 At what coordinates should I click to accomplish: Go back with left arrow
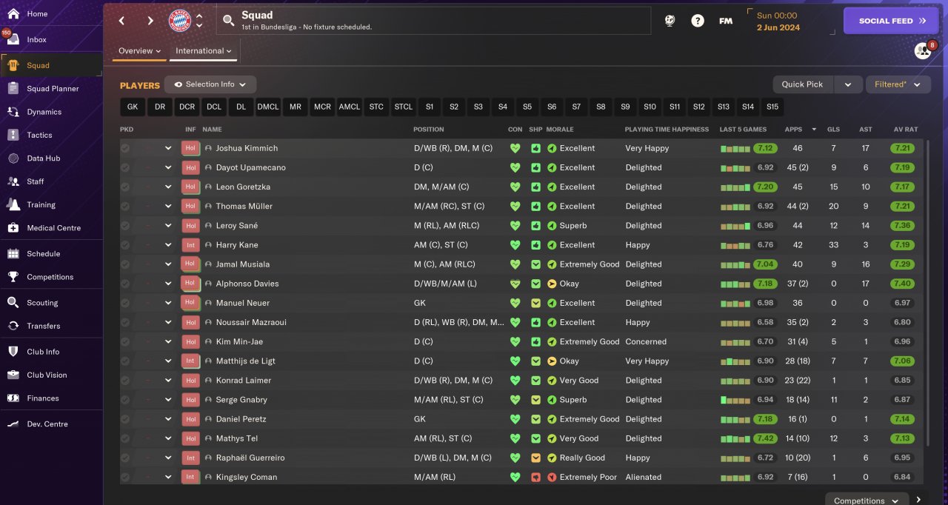coord(122,21)
